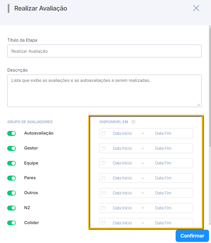Screen dimensions: 211x243
Task: Click calendar icon in N2 date row
Action: [x=104, y=208]
